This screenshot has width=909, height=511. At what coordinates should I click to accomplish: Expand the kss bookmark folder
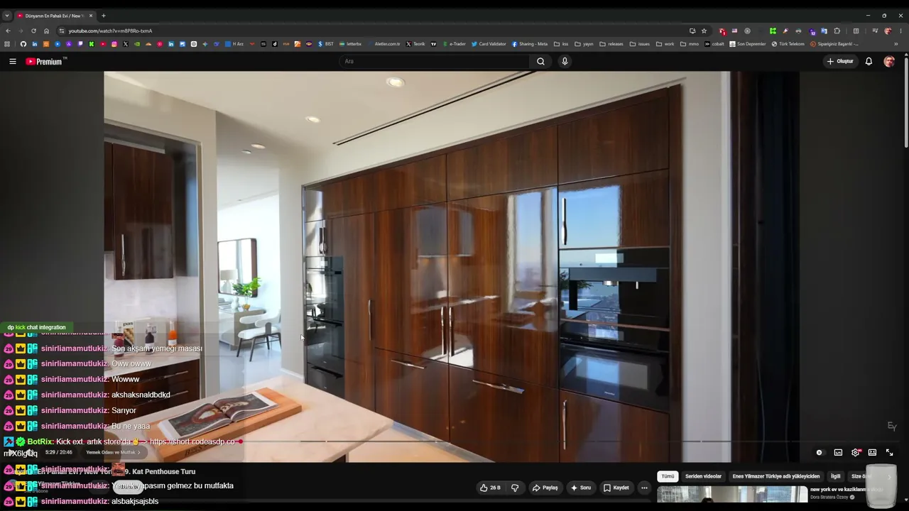tap(561, 44)
